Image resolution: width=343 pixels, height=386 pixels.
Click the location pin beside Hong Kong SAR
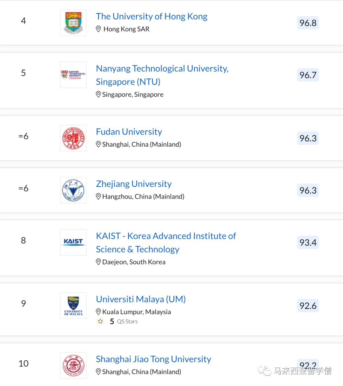pyautogui.click(x=98, y=29)
